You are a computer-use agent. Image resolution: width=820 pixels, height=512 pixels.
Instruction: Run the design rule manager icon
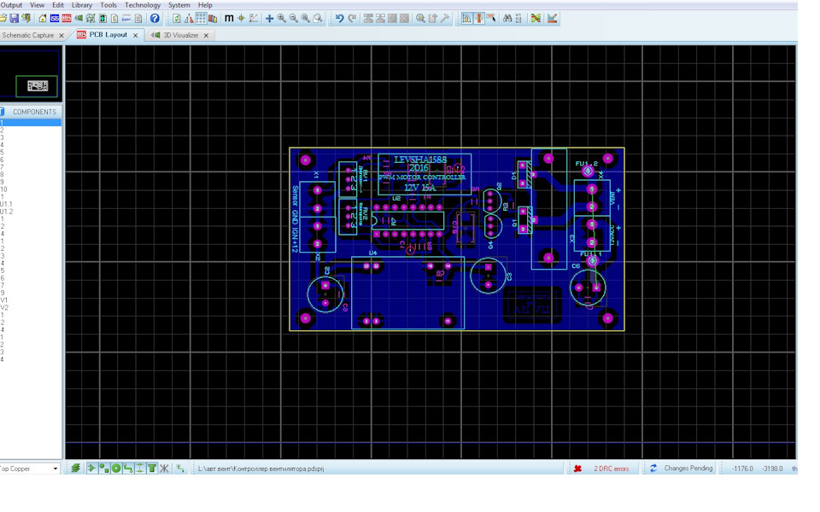pyautogui.click(x=552, y=18)
